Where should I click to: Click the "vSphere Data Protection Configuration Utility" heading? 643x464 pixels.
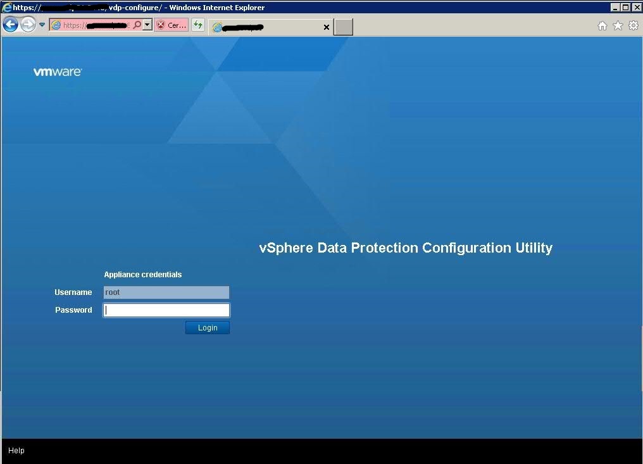(406, 248)
